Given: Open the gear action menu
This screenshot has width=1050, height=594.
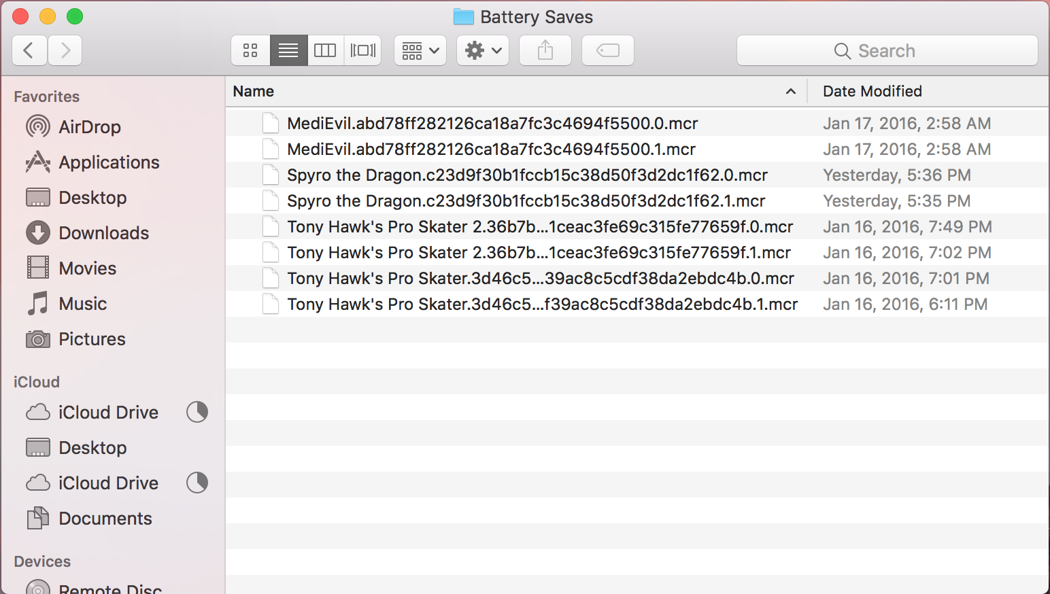Looking at the screenshot, I should click(483, 50).
